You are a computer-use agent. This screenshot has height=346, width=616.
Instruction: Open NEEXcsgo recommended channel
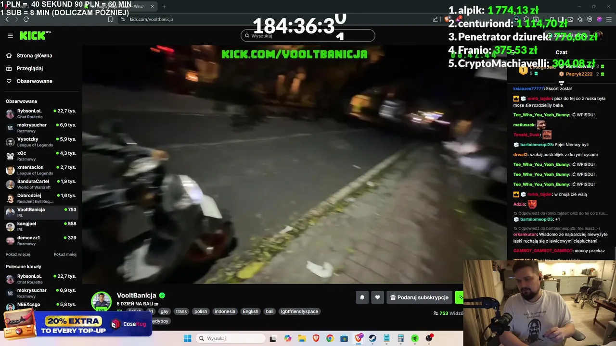41,307
